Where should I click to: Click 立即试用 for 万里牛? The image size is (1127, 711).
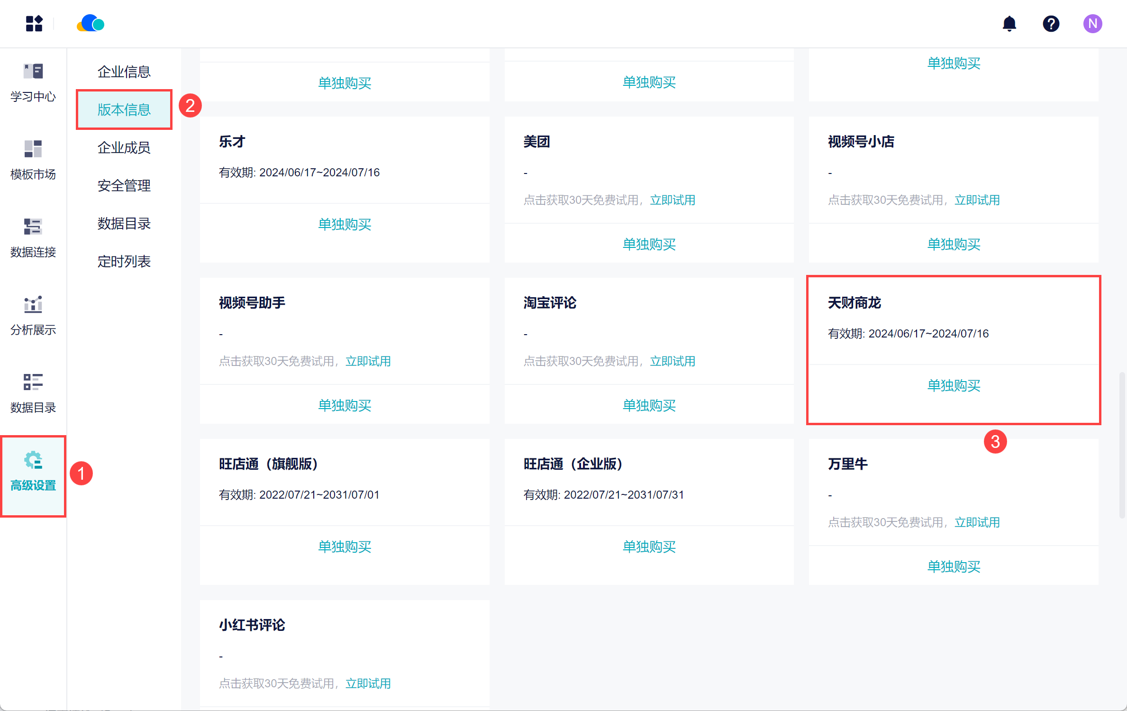[976, 522]
